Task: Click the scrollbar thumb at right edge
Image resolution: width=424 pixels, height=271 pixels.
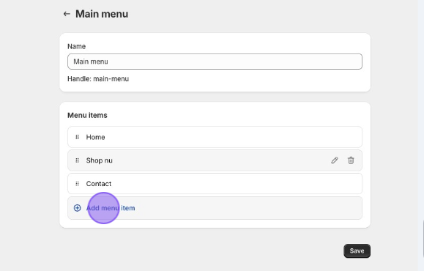Action: pyautogui.click(x=423, y=240)
